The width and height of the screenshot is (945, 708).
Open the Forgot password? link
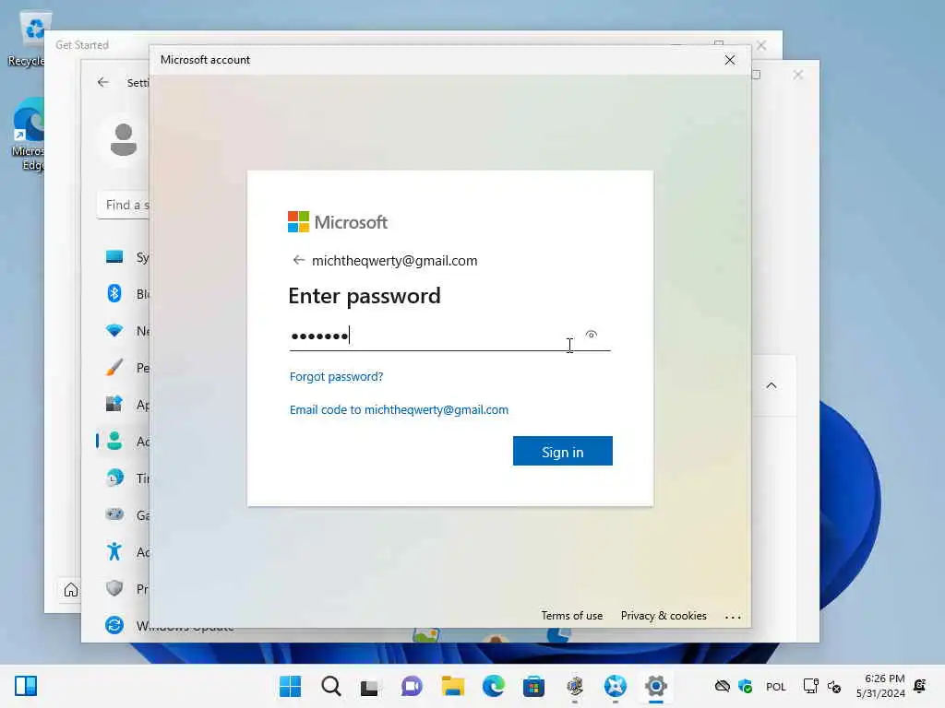(336, 377)
